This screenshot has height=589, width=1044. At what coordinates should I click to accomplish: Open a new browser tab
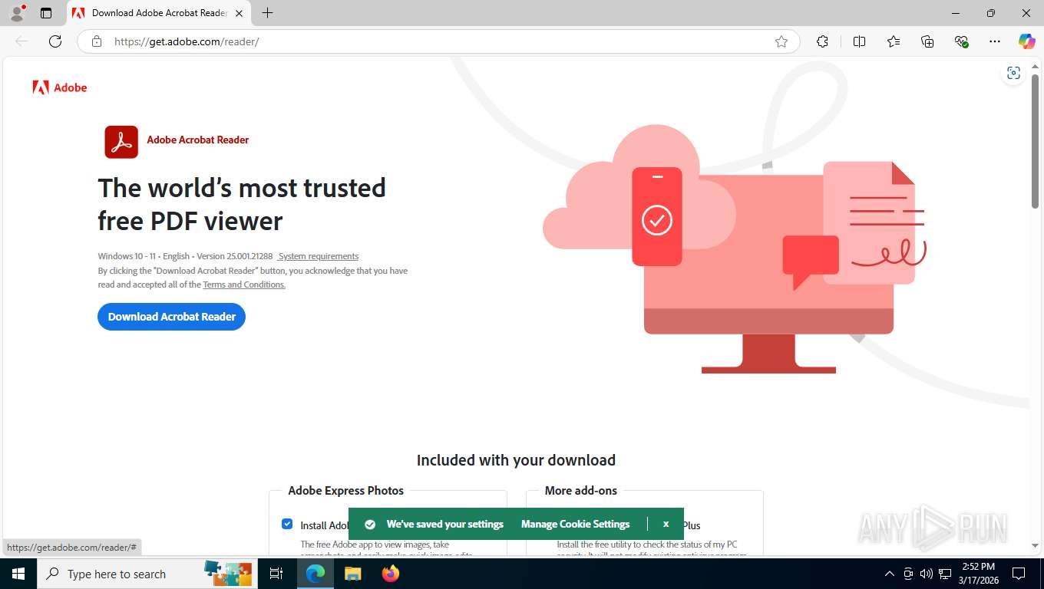(x=267, y=13)
